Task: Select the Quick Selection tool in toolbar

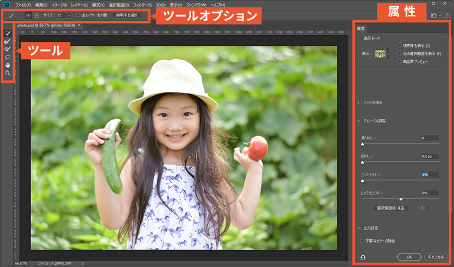Action: click(x=7, y=33)
